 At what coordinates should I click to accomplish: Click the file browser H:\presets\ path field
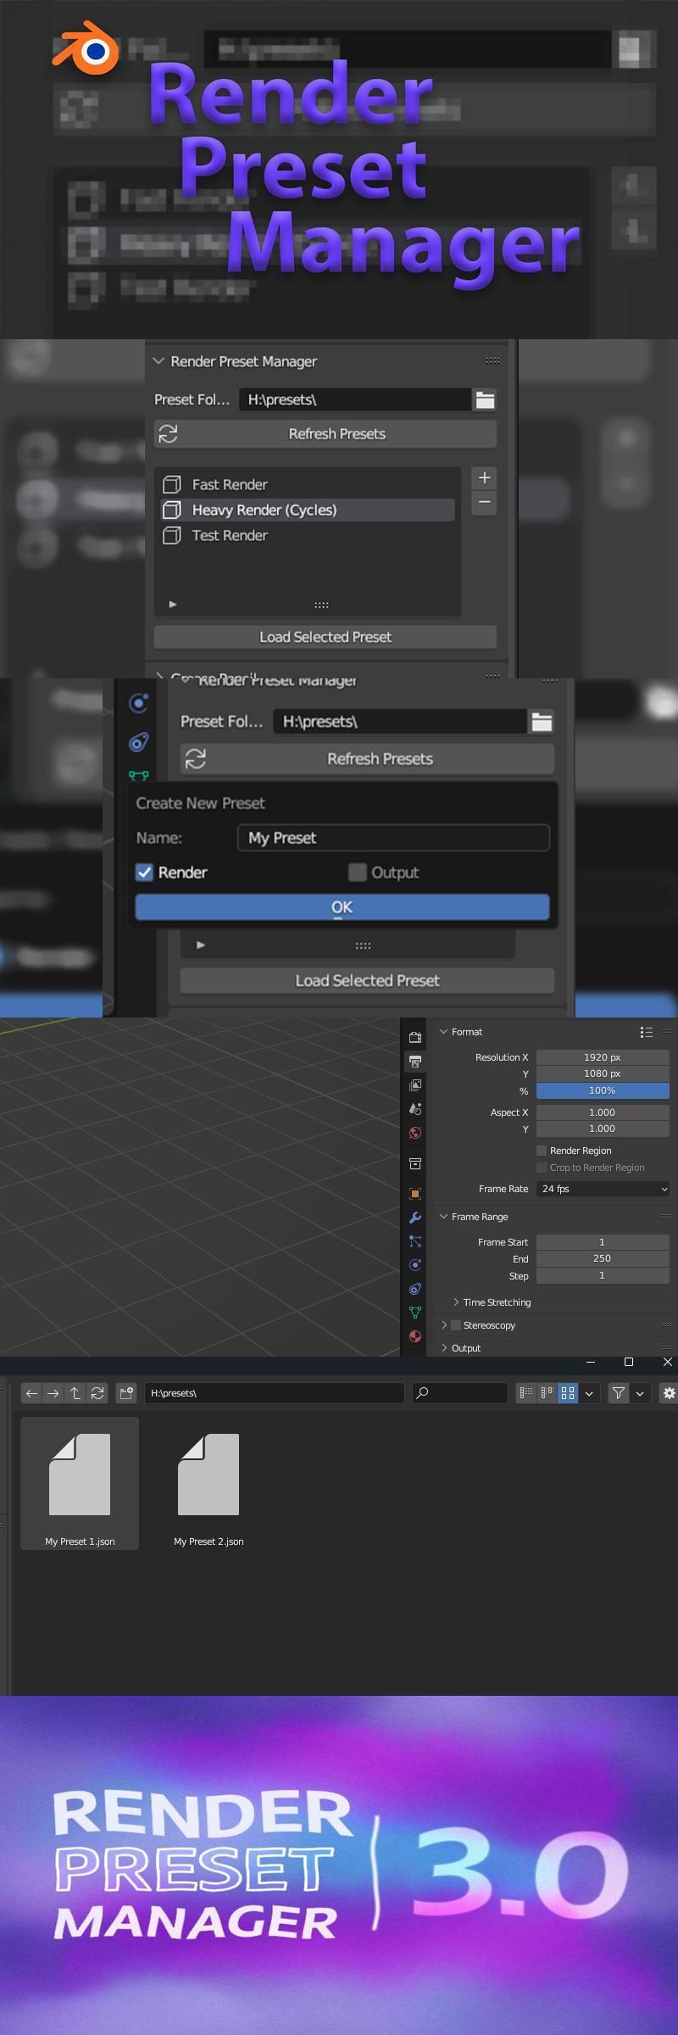tap(274, 1393)
